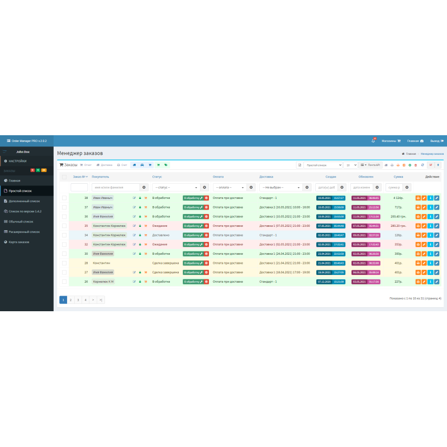
Task: Open the payment filter dropdown
Action: (230, 187)
